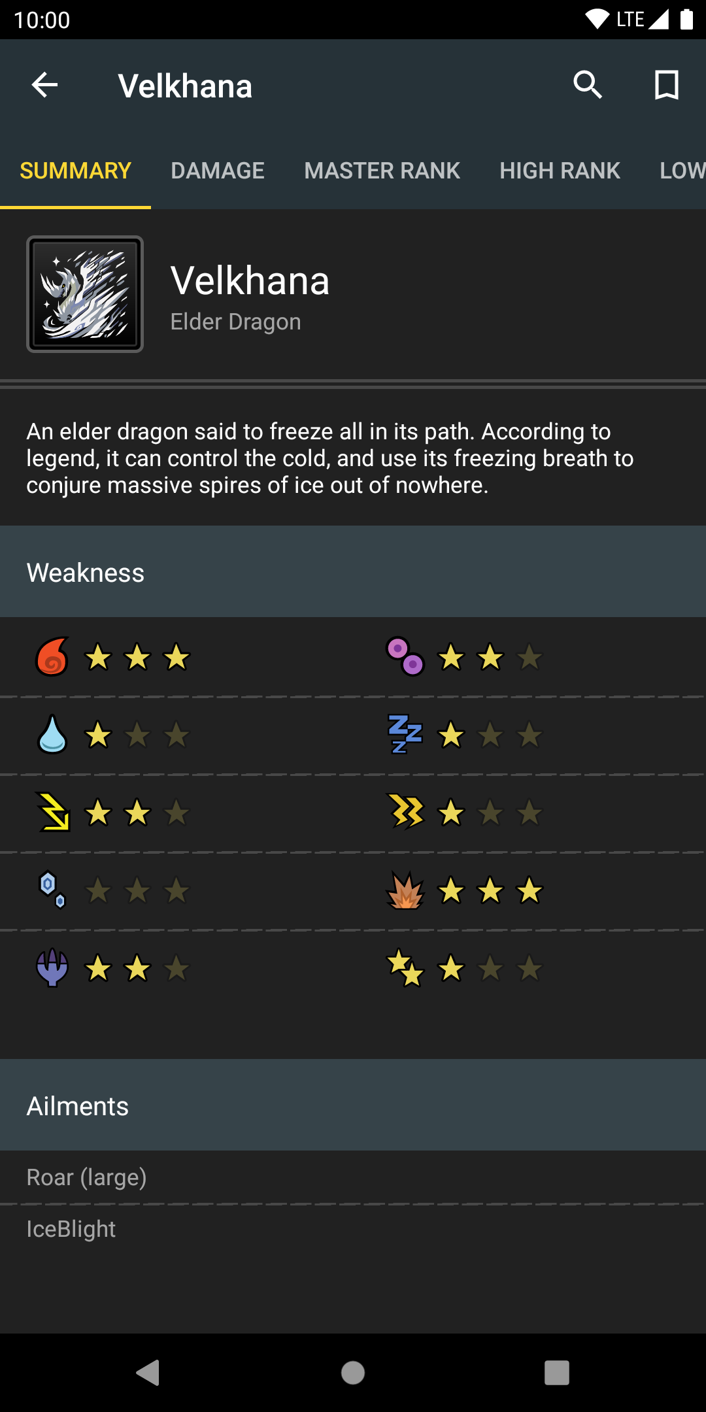Open search with magnifier icon
The width and height of the screenshot is (706, 1412).
(588, 85)
